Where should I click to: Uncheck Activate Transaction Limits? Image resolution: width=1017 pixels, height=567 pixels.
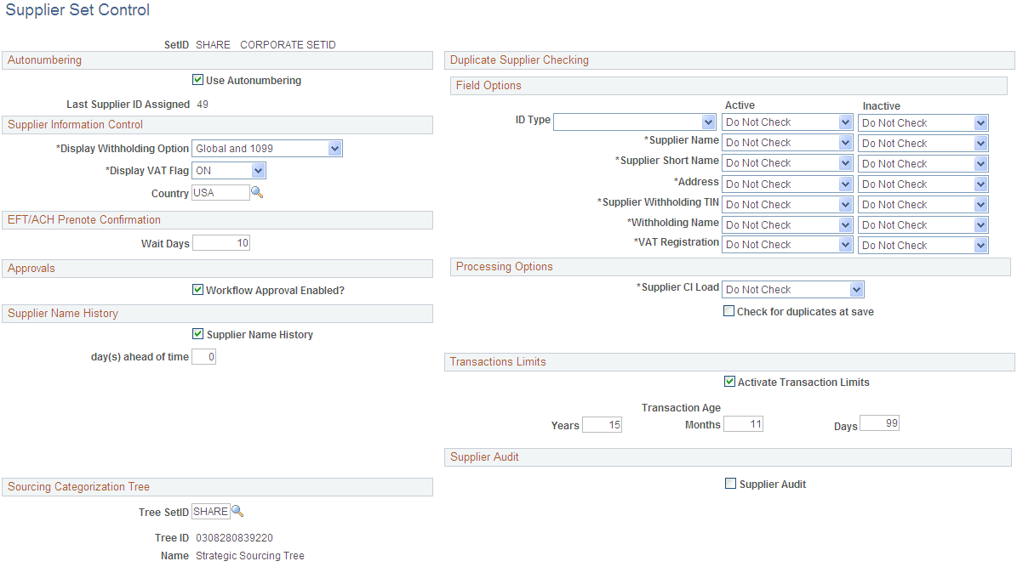729,382
